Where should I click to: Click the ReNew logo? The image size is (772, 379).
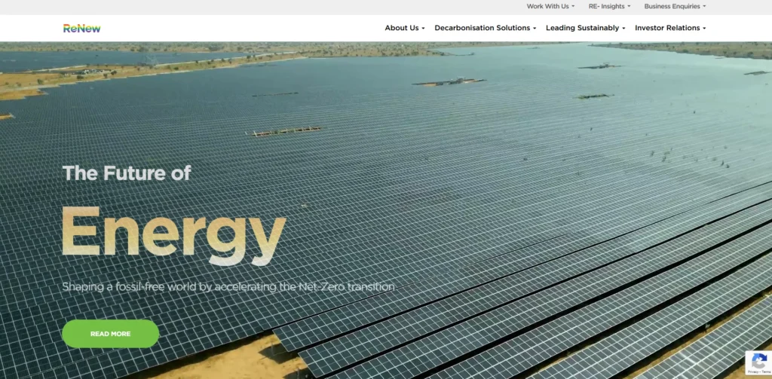[x=81, y=28]
